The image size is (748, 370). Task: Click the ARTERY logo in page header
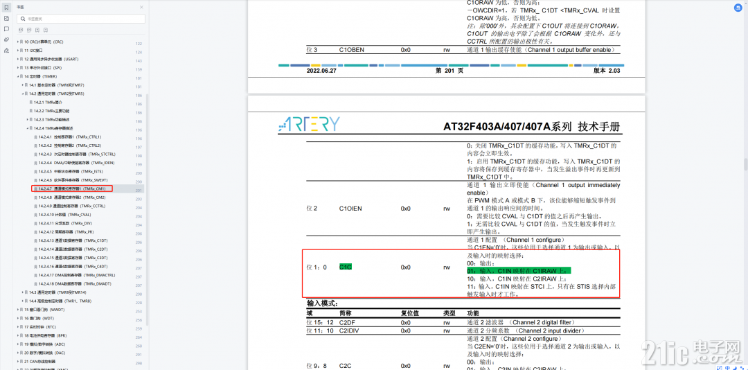[x=309, y=123]
